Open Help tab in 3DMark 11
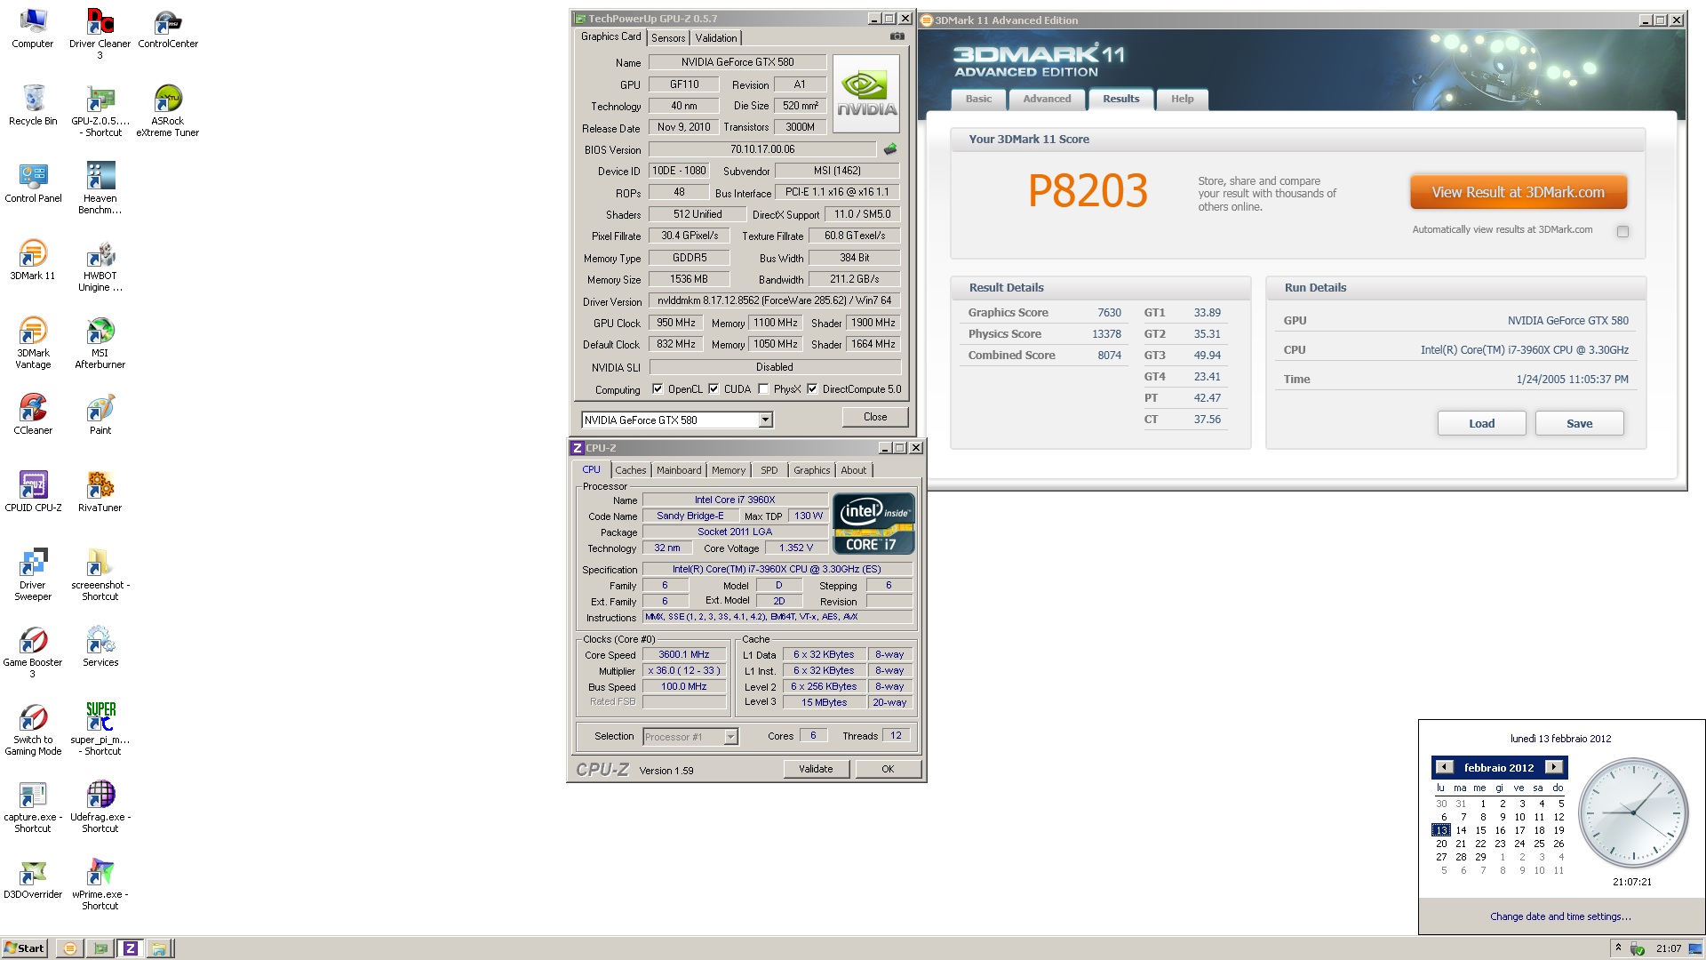The height and width of the screenshot is (960, 1706). (x=1183, y=100)
